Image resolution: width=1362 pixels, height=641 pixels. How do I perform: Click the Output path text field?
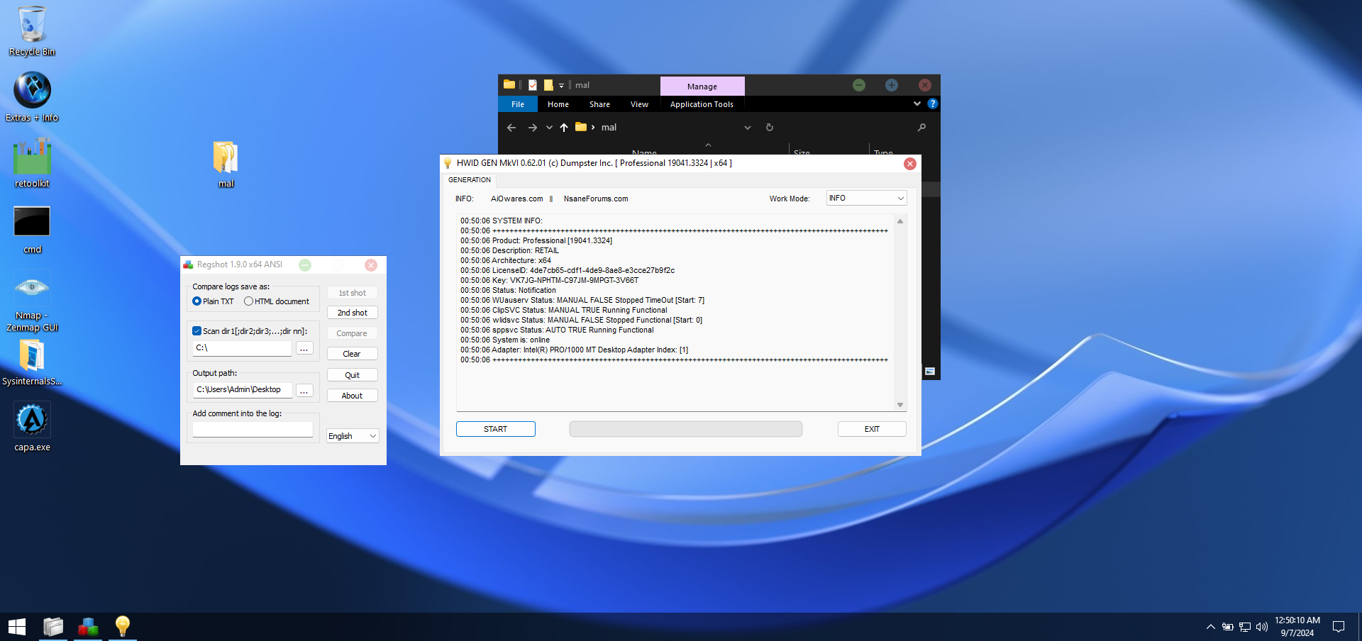click(242, 390)
